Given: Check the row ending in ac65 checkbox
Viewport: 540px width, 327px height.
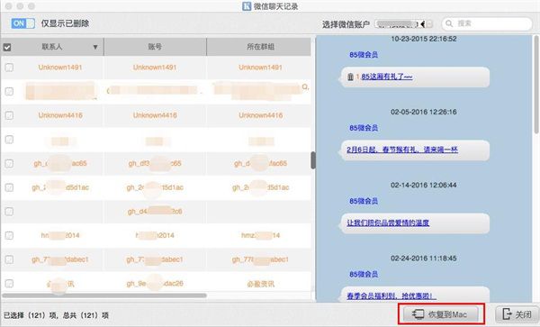Looking at the screenshot, I should [x=9, y=163].
